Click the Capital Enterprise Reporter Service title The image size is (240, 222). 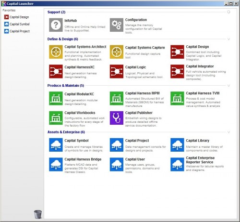200,160
